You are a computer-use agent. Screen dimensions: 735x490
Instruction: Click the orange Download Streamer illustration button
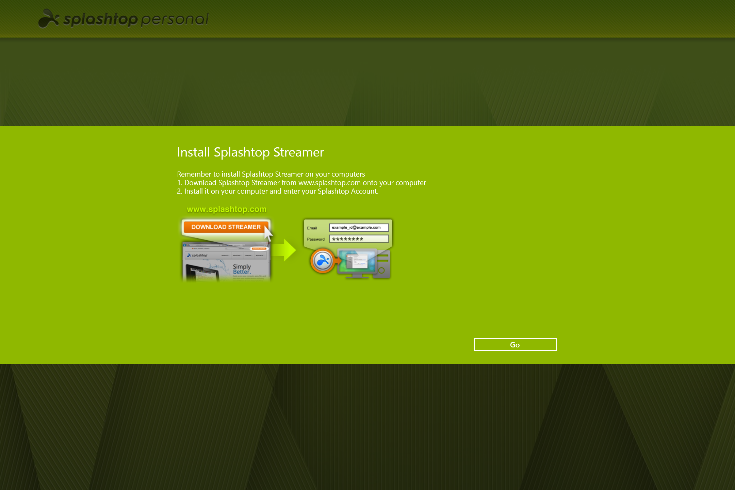pyautogui.click(x=226, y=227)
